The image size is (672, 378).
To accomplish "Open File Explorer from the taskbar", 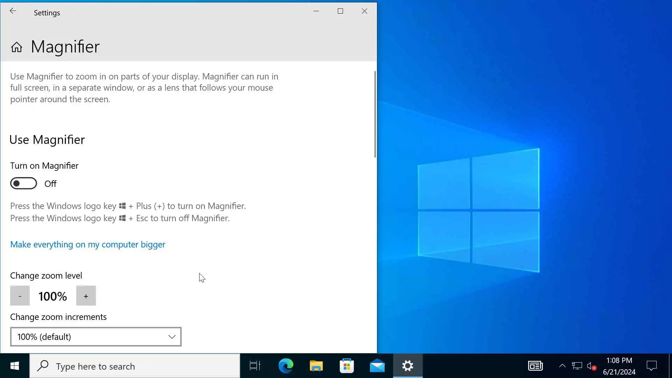I will [x=316, y=366].
